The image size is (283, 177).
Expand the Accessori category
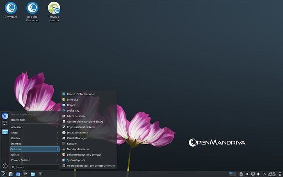[35, 127]
